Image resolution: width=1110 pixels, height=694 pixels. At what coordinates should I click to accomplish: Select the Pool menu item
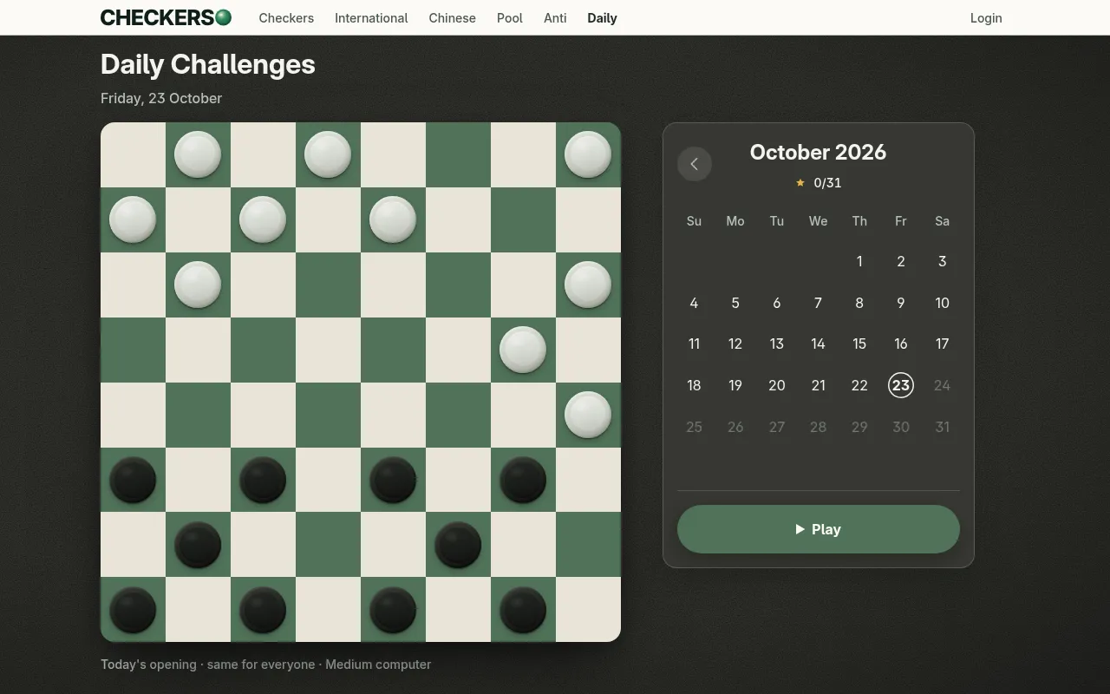510,17
